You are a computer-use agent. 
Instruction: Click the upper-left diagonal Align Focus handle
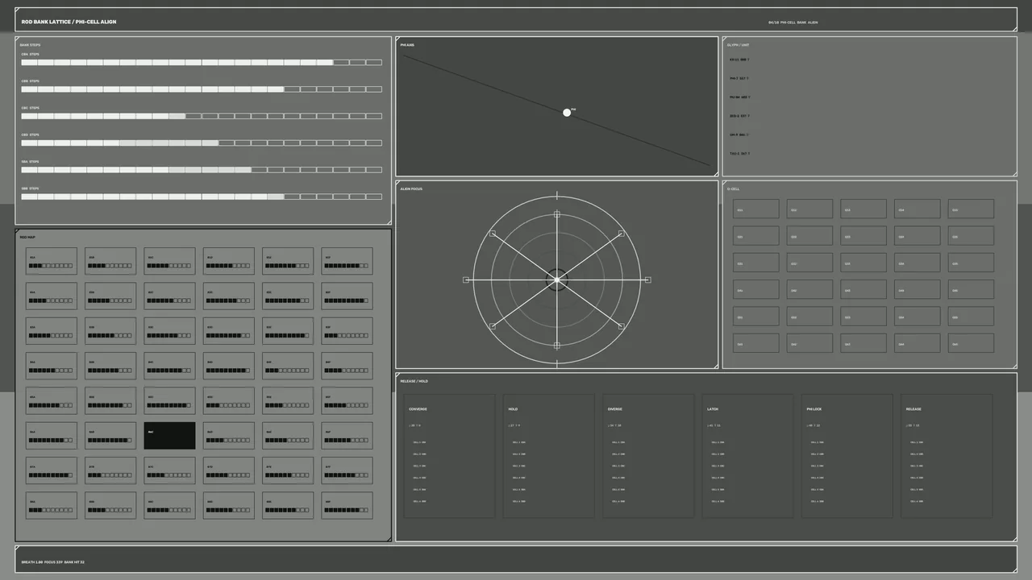493,234
